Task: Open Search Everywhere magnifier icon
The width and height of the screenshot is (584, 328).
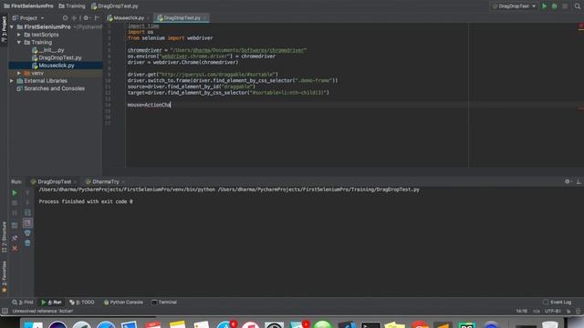Action: (578, 6)
